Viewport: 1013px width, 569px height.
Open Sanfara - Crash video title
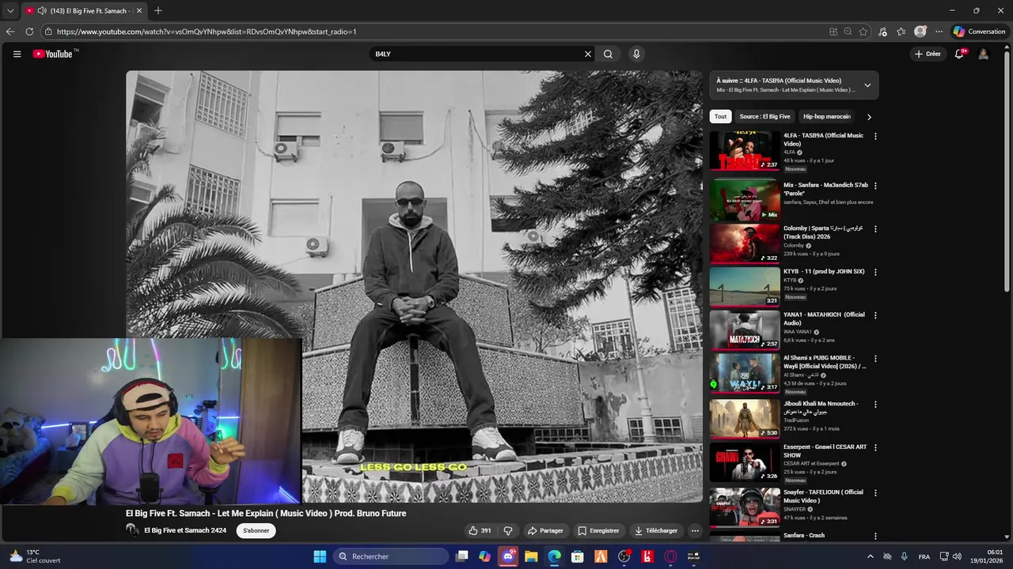point(804,535)
